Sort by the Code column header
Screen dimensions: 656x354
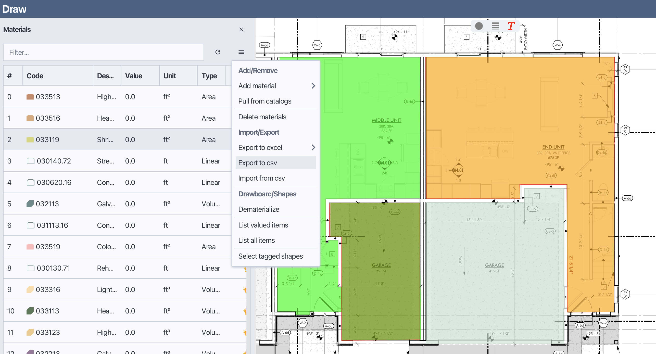35,76
